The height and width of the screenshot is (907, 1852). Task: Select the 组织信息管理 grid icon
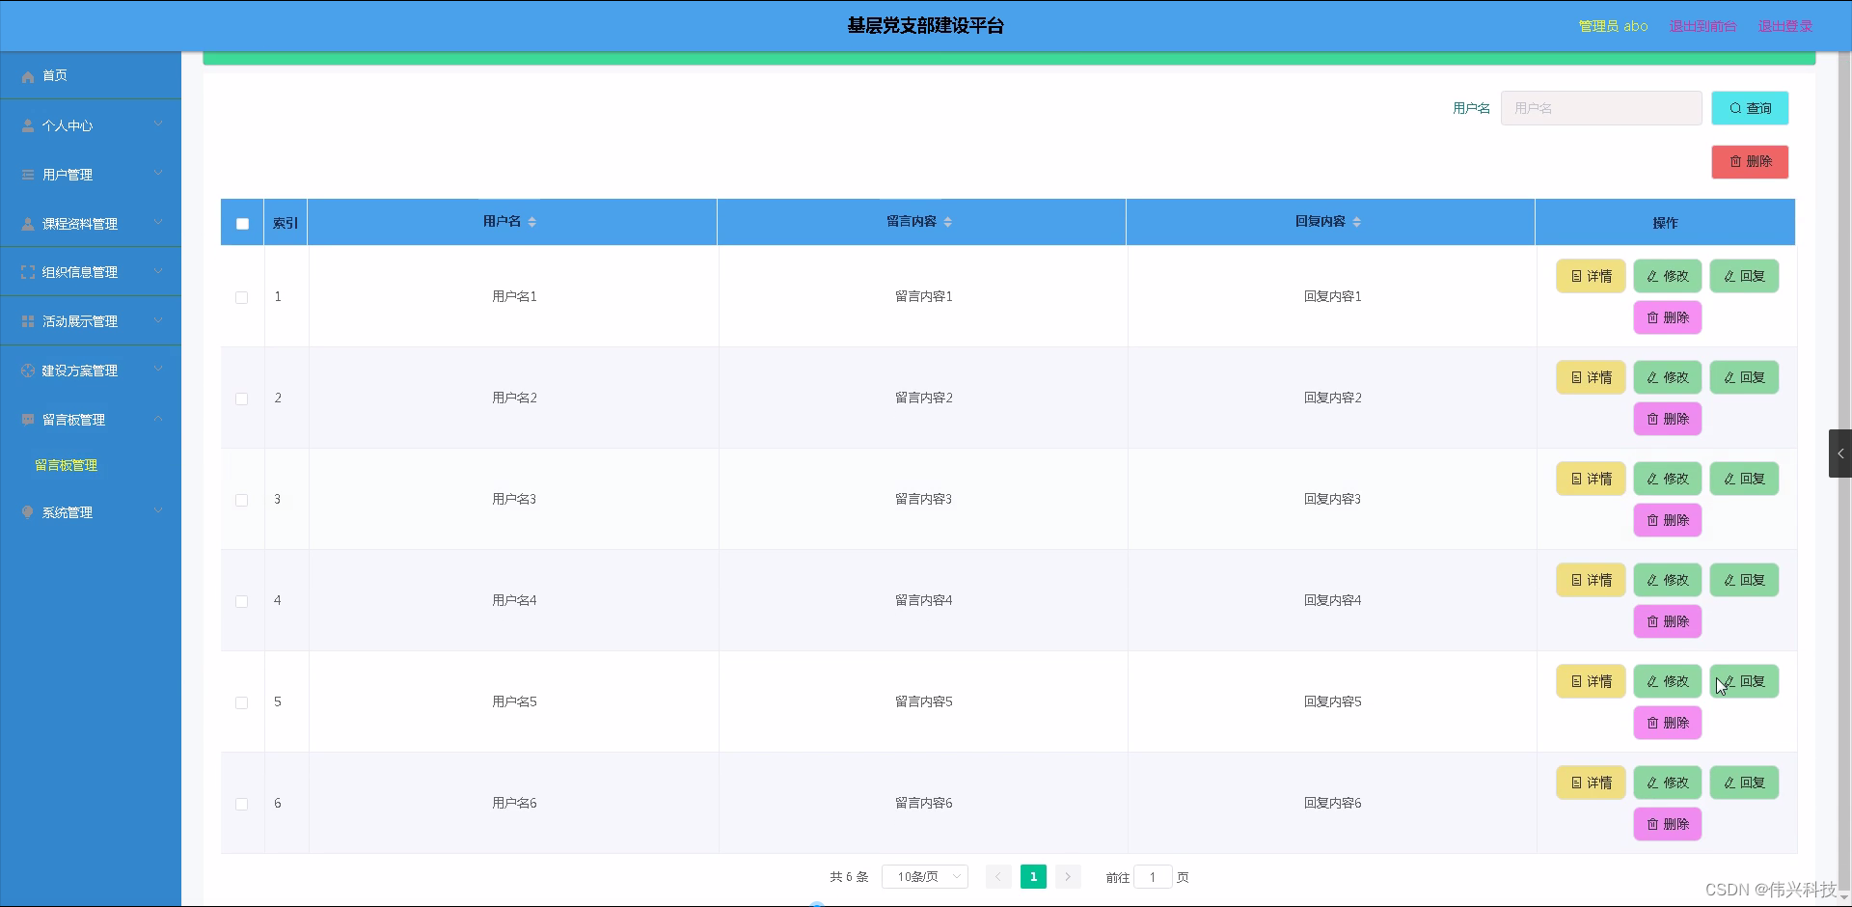27,271
